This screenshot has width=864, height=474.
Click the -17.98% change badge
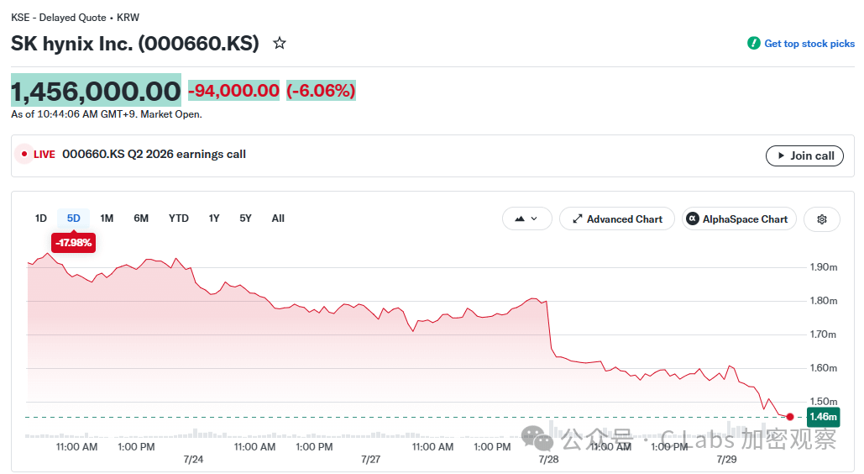(x=73, y=243)
